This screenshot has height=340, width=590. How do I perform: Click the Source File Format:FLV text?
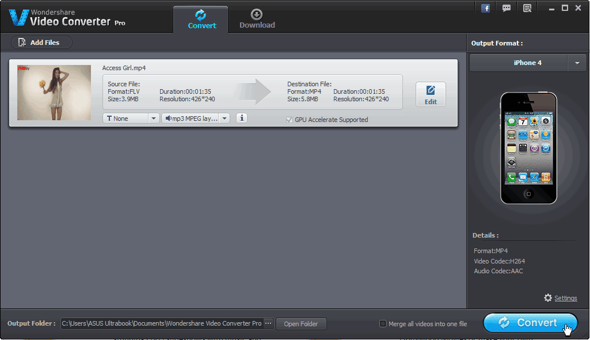click(x=123, y=91)
